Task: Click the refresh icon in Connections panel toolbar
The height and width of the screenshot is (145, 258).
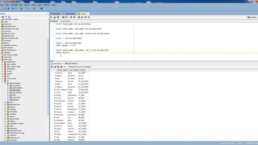Action: pos(3,17)
